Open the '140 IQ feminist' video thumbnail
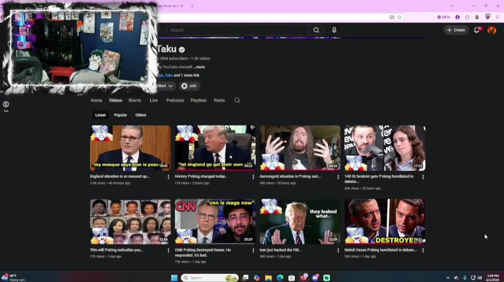Viewport: 504px width, 282px height. pyautogui.click(x=385, y=148)
